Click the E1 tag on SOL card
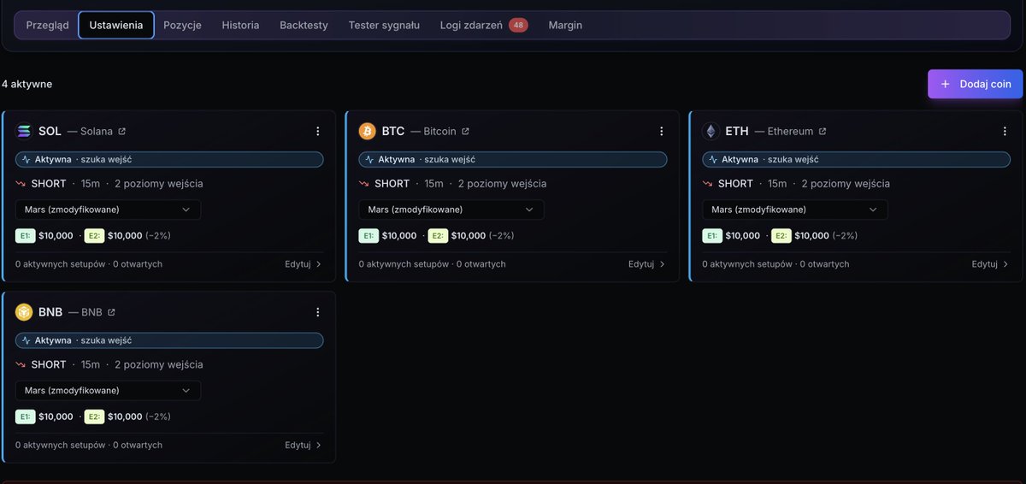 point(25,236)
